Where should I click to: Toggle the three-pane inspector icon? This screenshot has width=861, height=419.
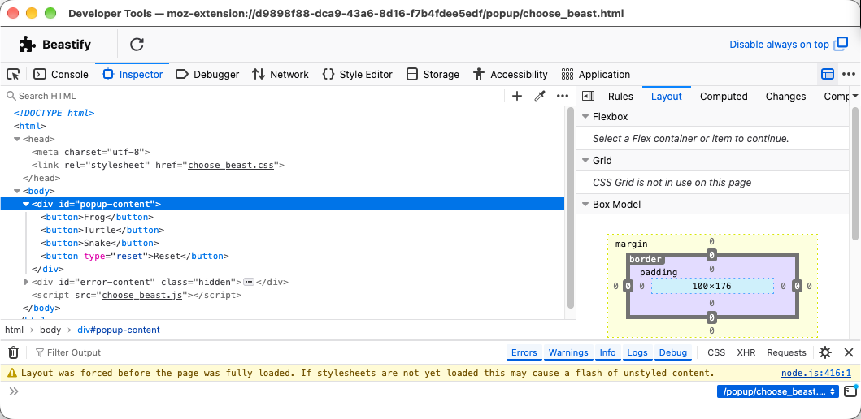click(588, 96)
